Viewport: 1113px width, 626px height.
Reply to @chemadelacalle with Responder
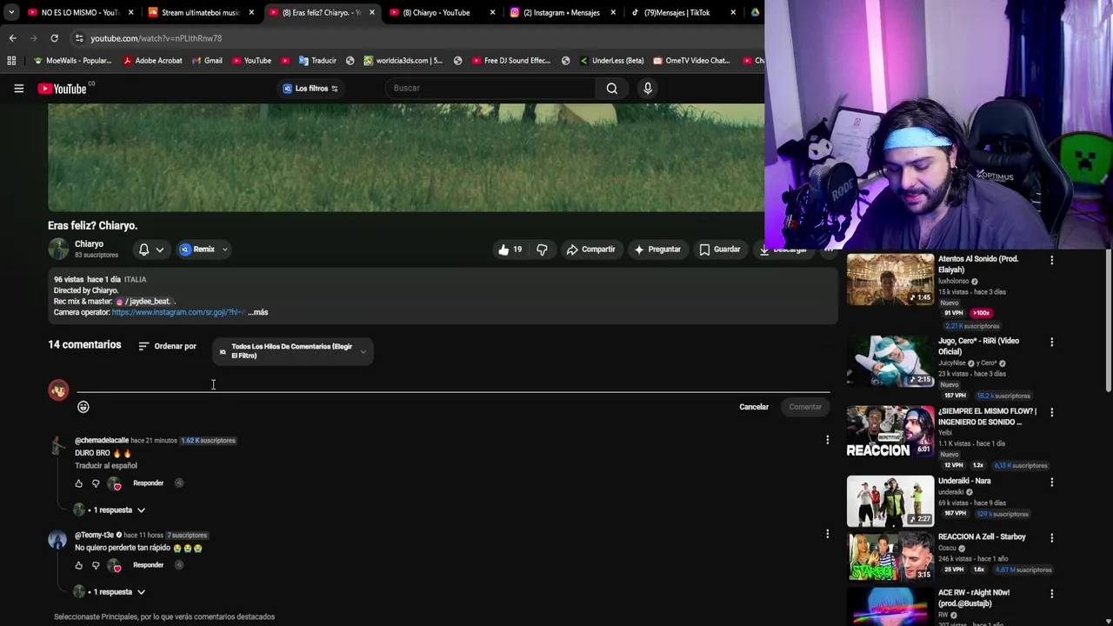148,483
